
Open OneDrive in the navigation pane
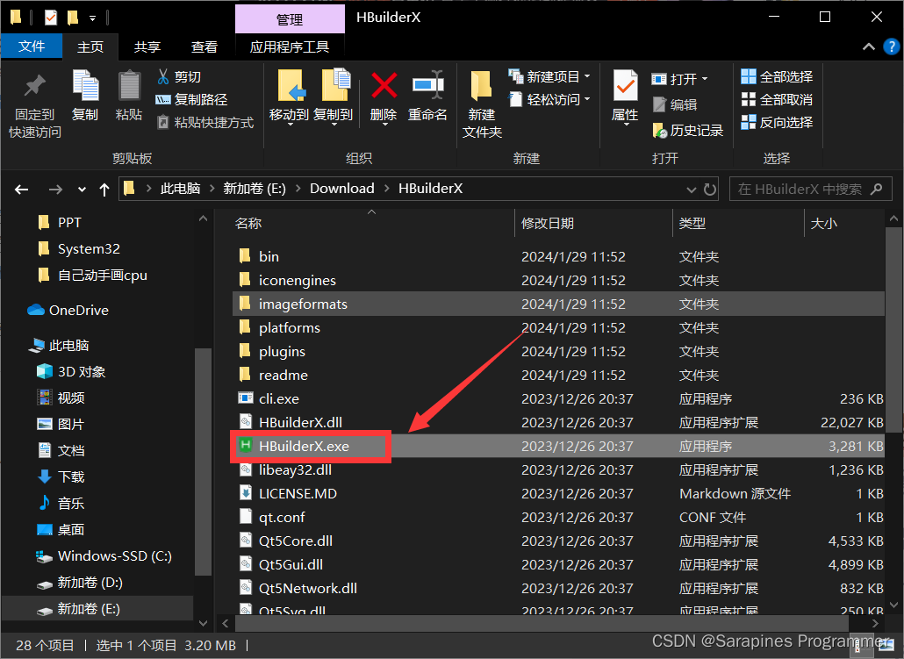pos(68,310)
